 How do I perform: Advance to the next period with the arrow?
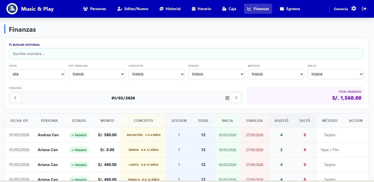point(236,98)
